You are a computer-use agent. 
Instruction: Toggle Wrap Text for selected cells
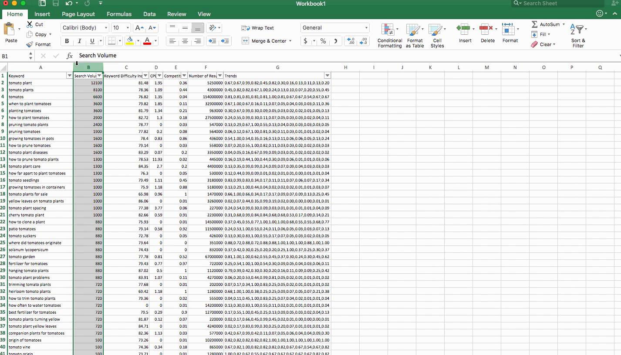(257, 28)
